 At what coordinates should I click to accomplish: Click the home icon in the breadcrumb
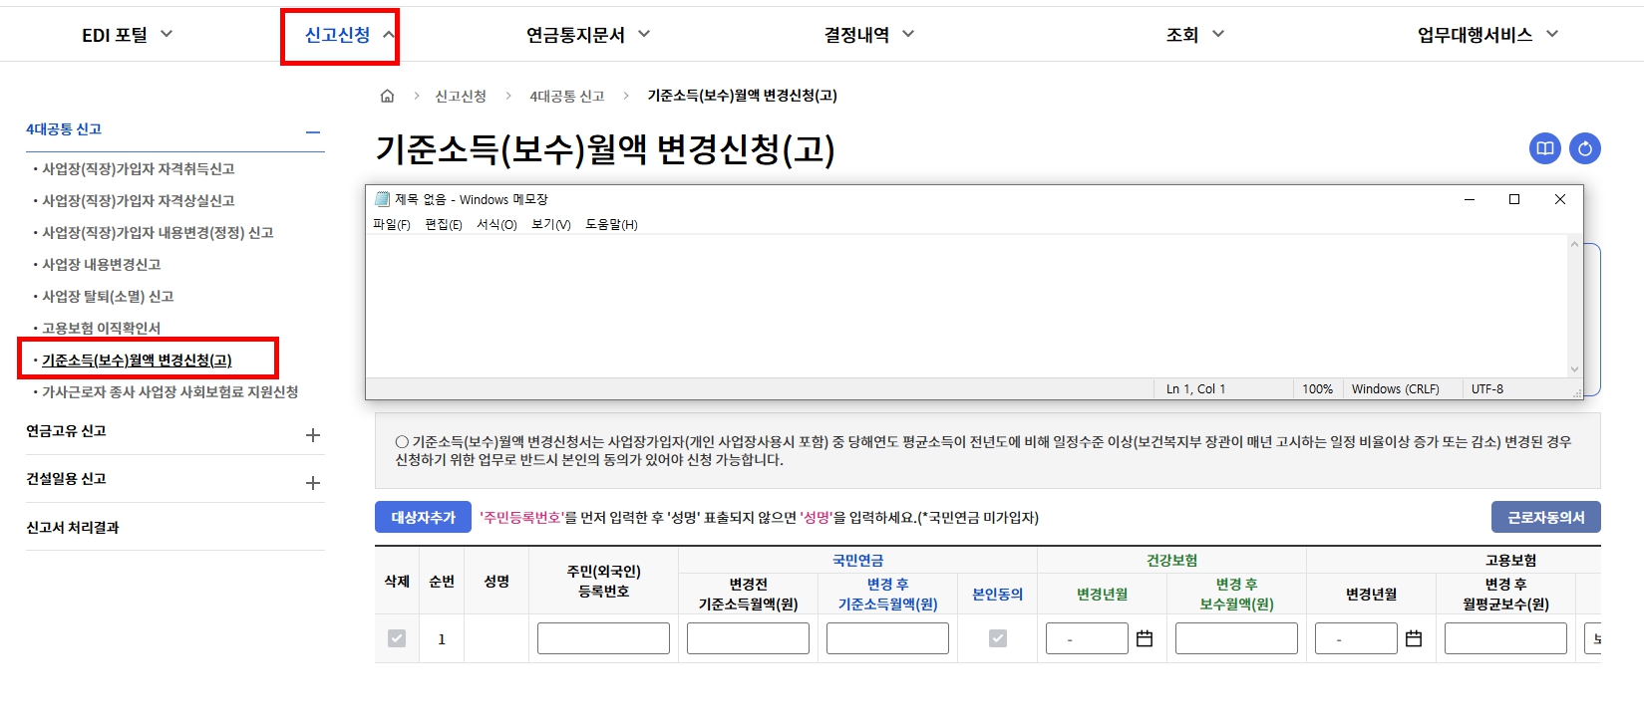point(387,96)
